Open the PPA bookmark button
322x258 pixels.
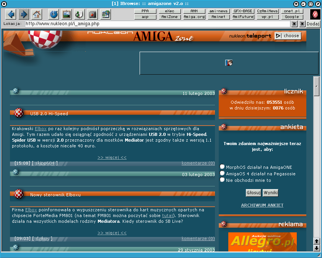[x=145, y=11]
